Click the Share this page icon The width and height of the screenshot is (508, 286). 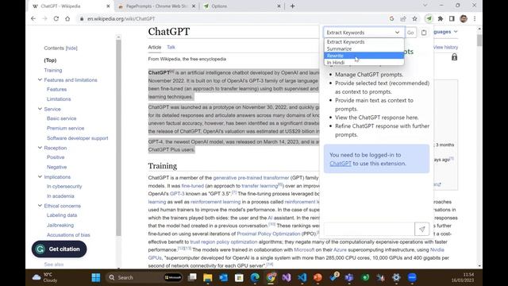pos(403,19)
